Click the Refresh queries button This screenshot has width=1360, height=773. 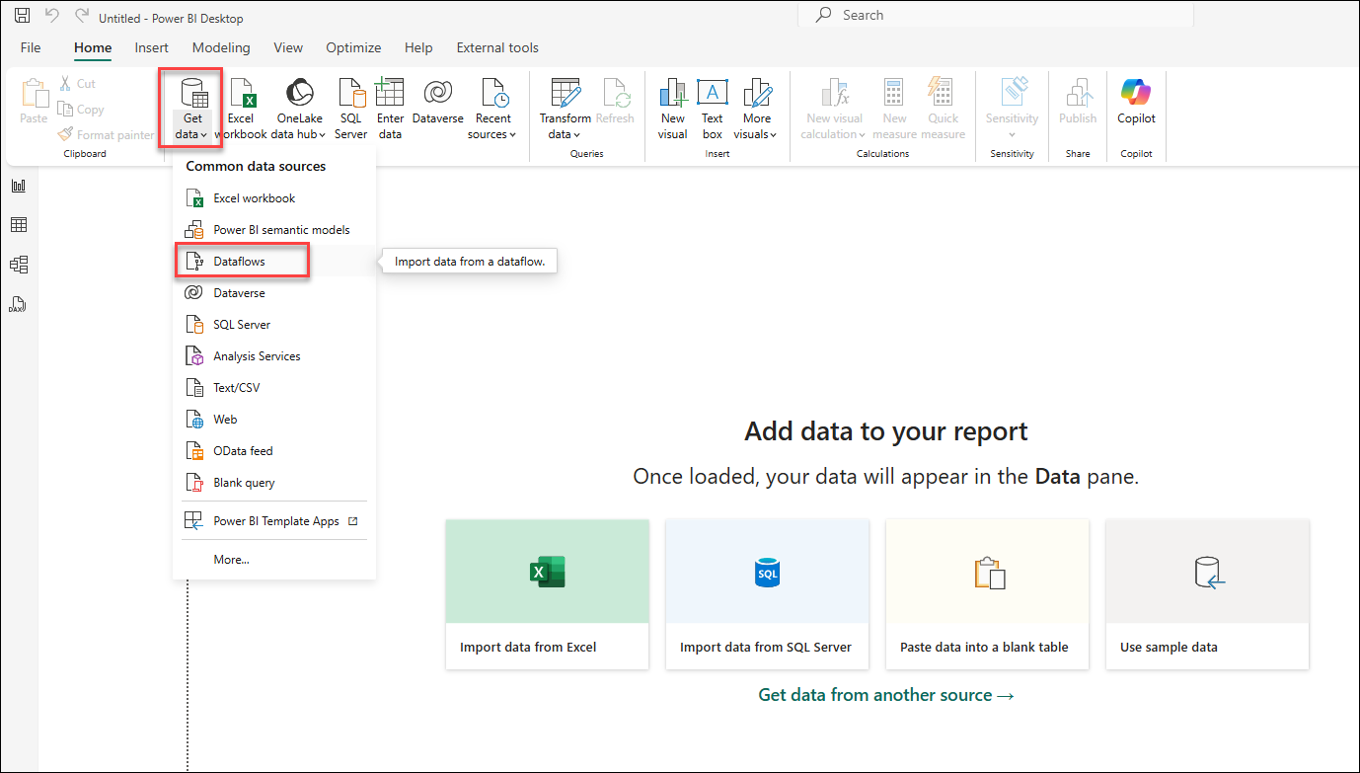pyautogui.click(x=615, y=103)
